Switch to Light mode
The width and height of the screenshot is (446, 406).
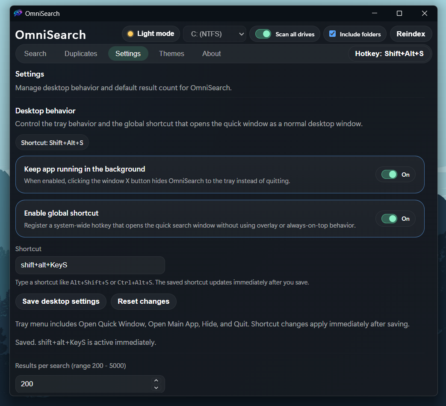coord(151,34)
